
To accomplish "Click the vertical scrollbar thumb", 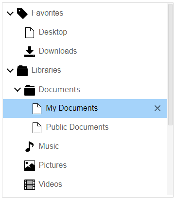I will 170,65.
